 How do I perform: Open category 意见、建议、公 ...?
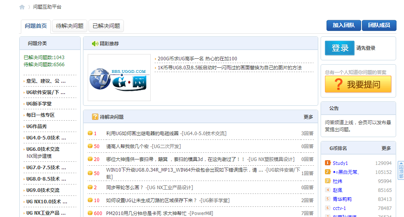pyautogui.click(x=46, y=81)
